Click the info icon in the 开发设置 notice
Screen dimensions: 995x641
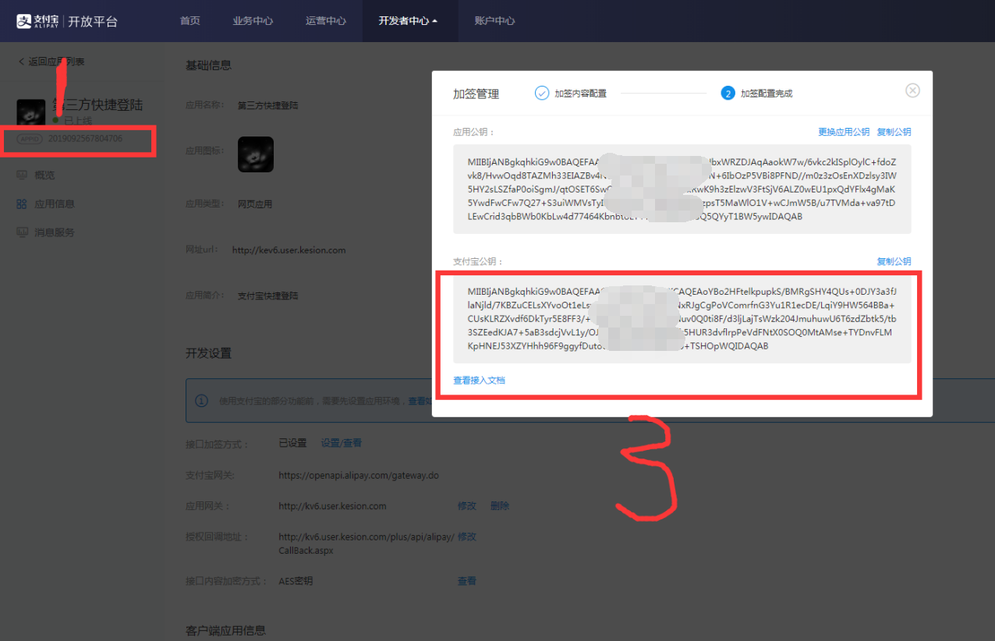point(202,401)
